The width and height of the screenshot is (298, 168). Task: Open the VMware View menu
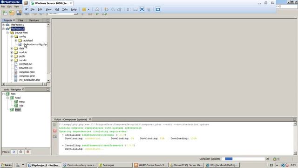point(48,9)
